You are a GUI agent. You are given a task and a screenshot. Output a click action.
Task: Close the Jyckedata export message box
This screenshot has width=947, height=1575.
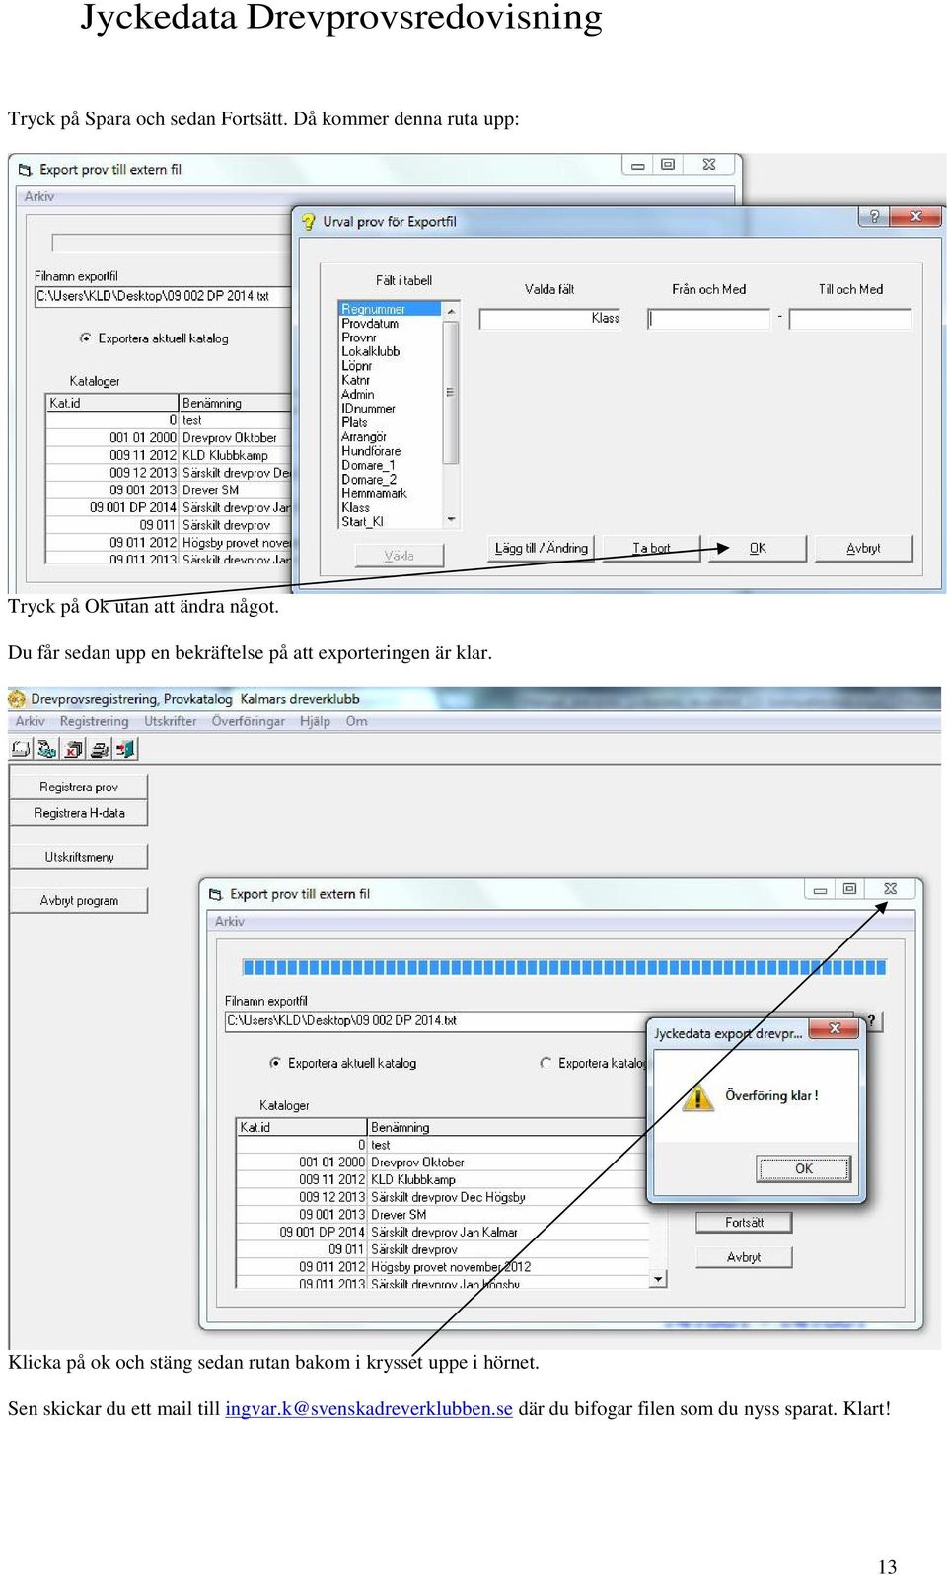835,1028
